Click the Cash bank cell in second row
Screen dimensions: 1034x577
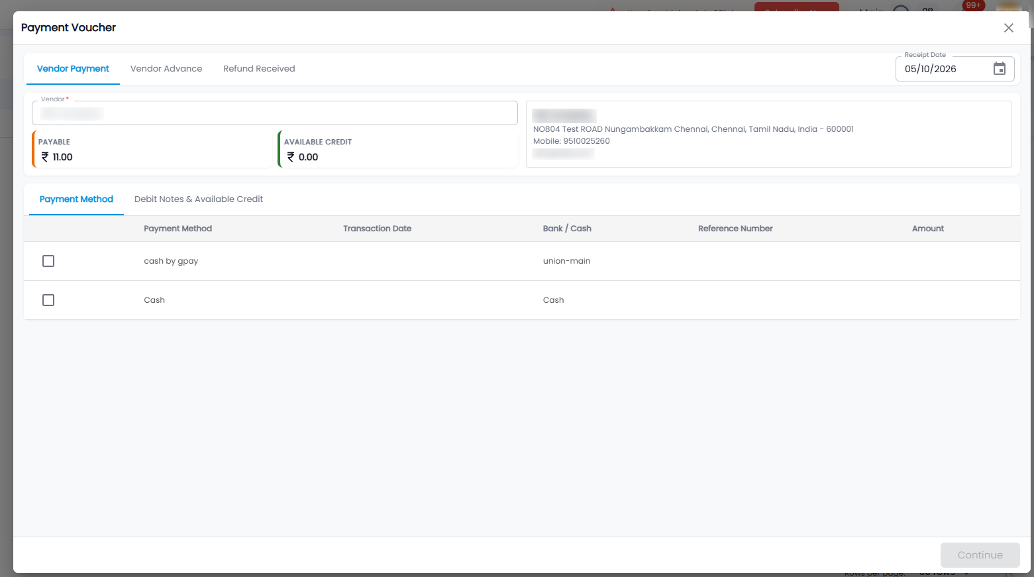[553, 300]
